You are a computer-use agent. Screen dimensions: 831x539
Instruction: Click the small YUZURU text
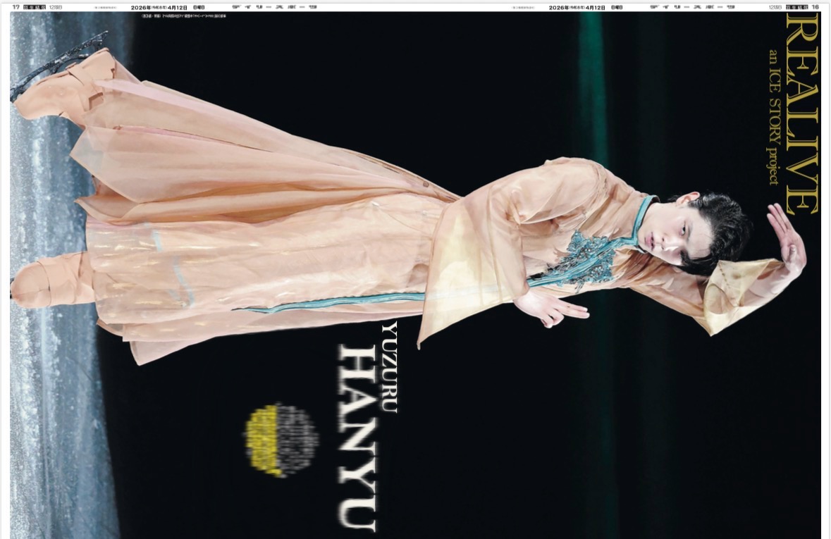388,366
